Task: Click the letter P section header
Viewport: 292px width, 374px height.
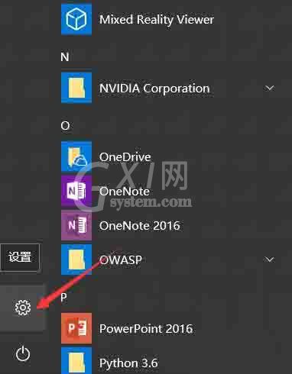Action: click(64, 297)
